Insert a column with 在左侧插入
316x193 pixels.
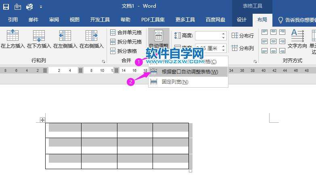click(65, 39)
